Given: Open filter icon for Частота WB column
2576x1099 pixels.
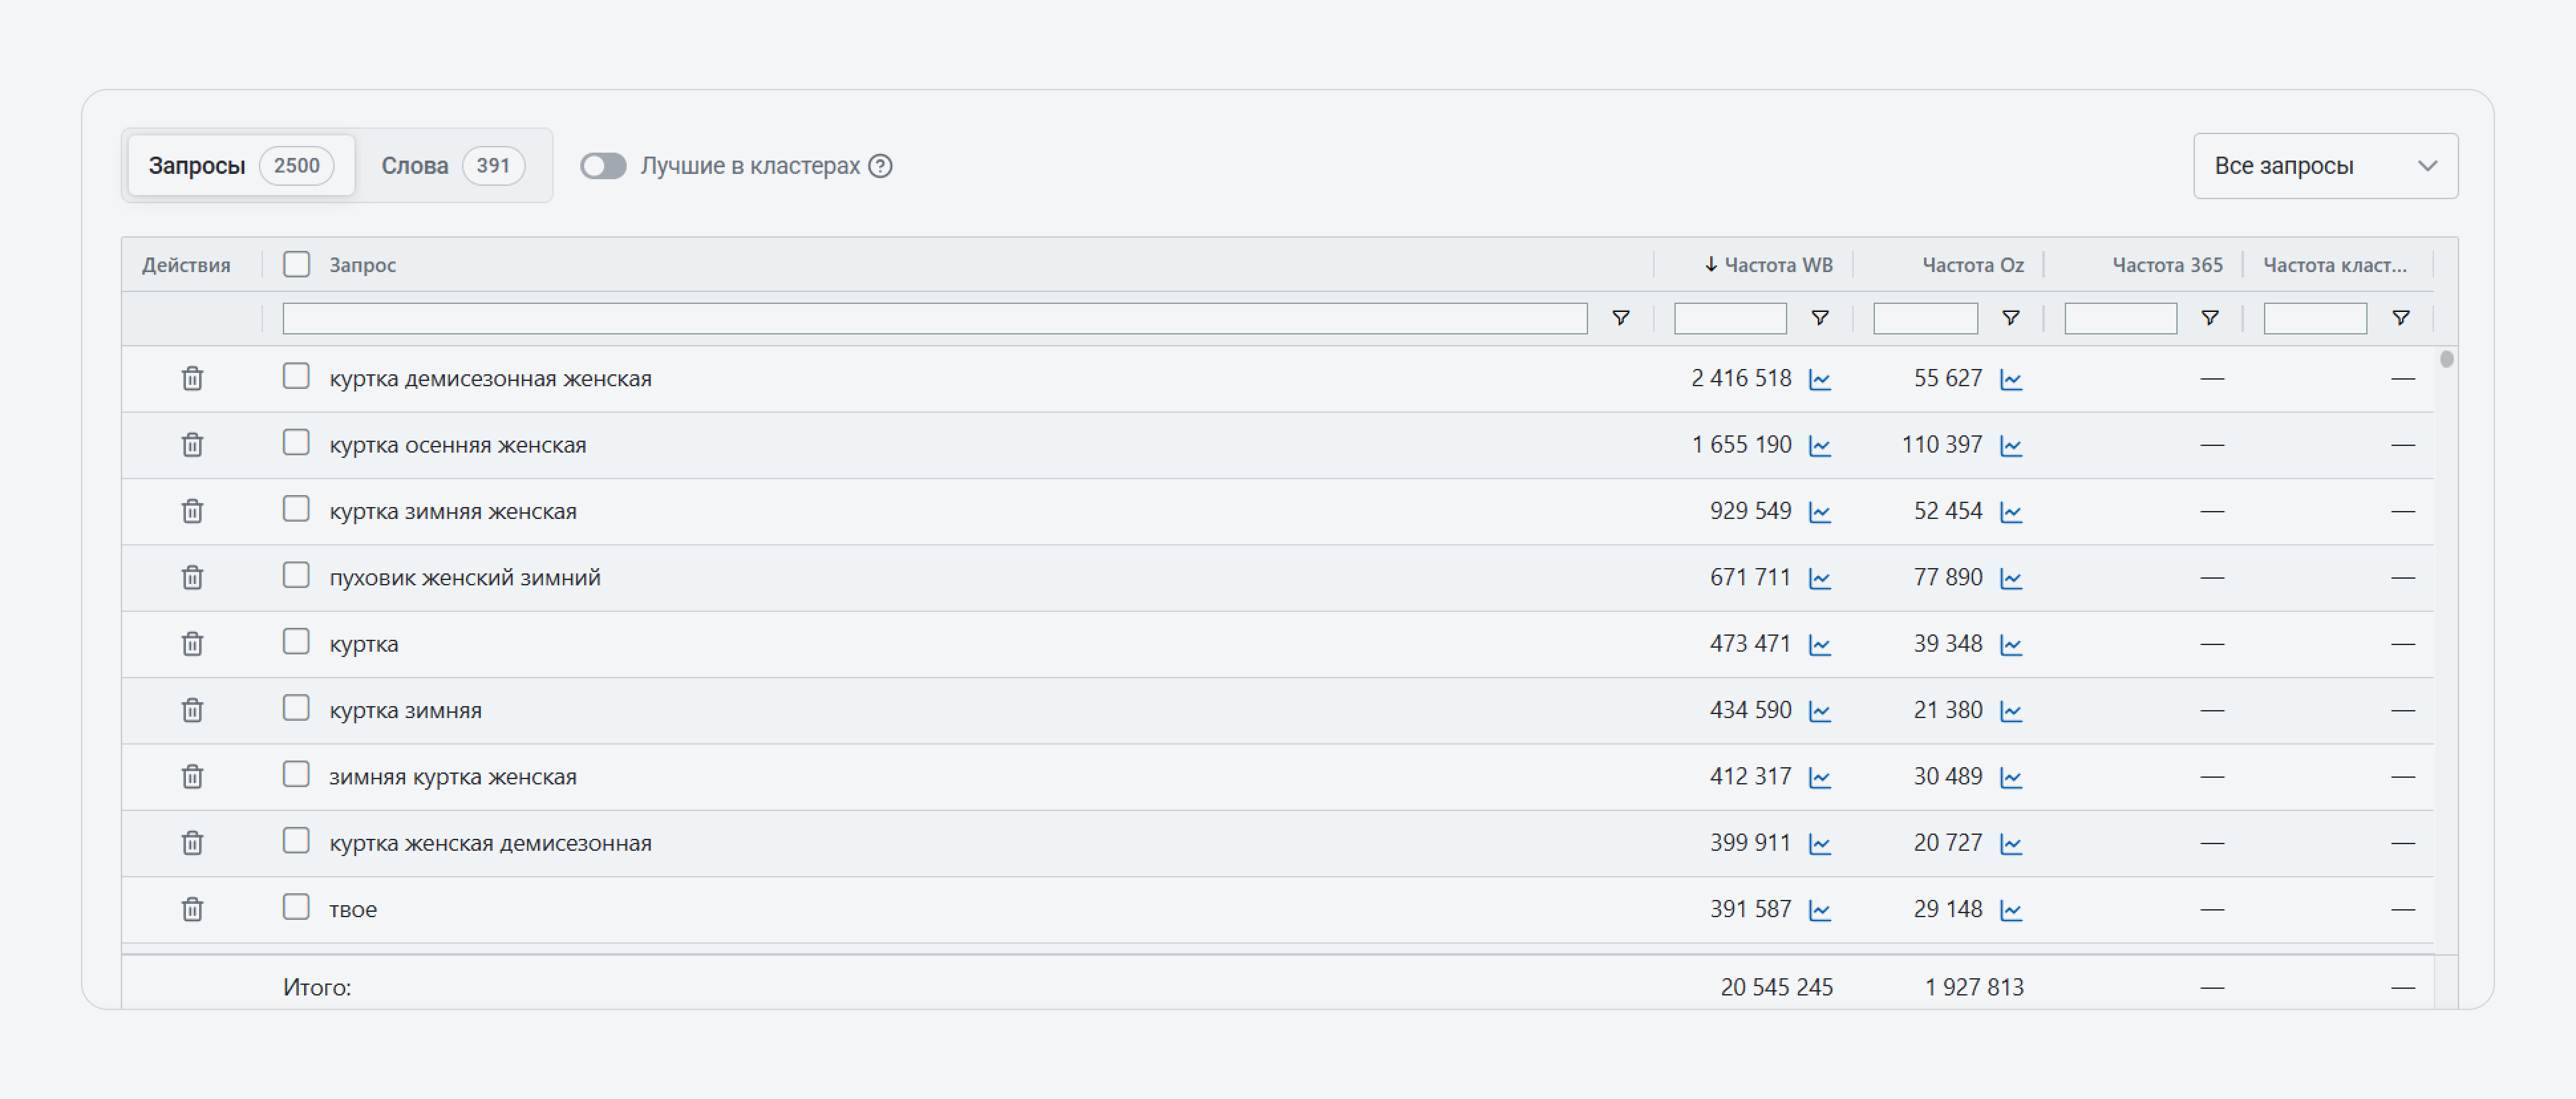Looking at the screenshot, I should pyautogui.click(x=1819, y=318).
